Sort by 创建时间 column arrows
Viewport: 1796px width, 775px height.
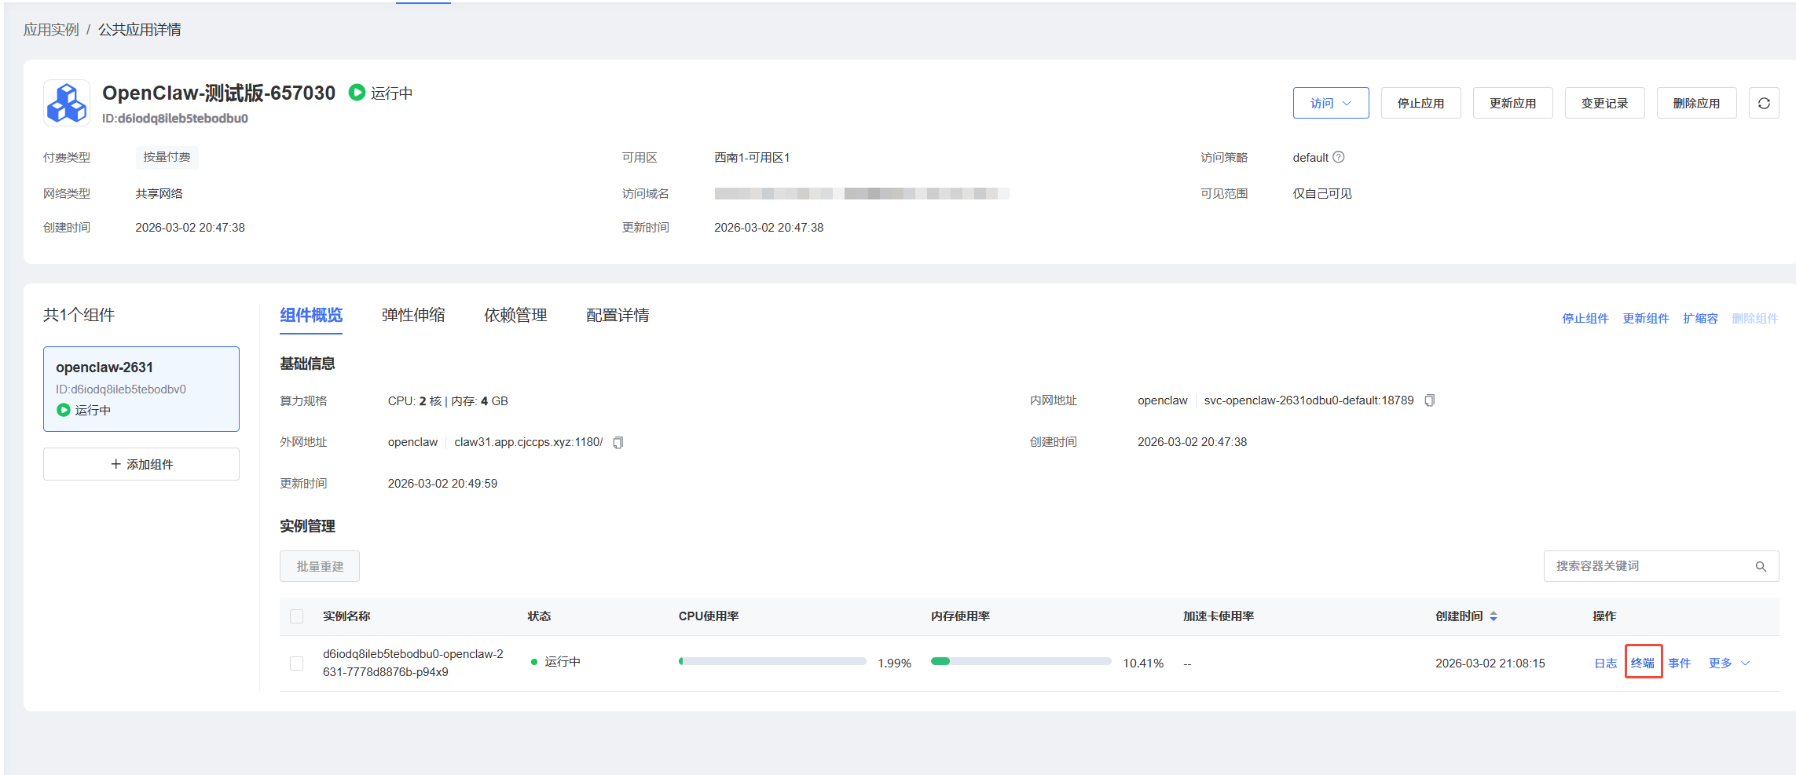pyautogui.click(x=1494, y=616)
